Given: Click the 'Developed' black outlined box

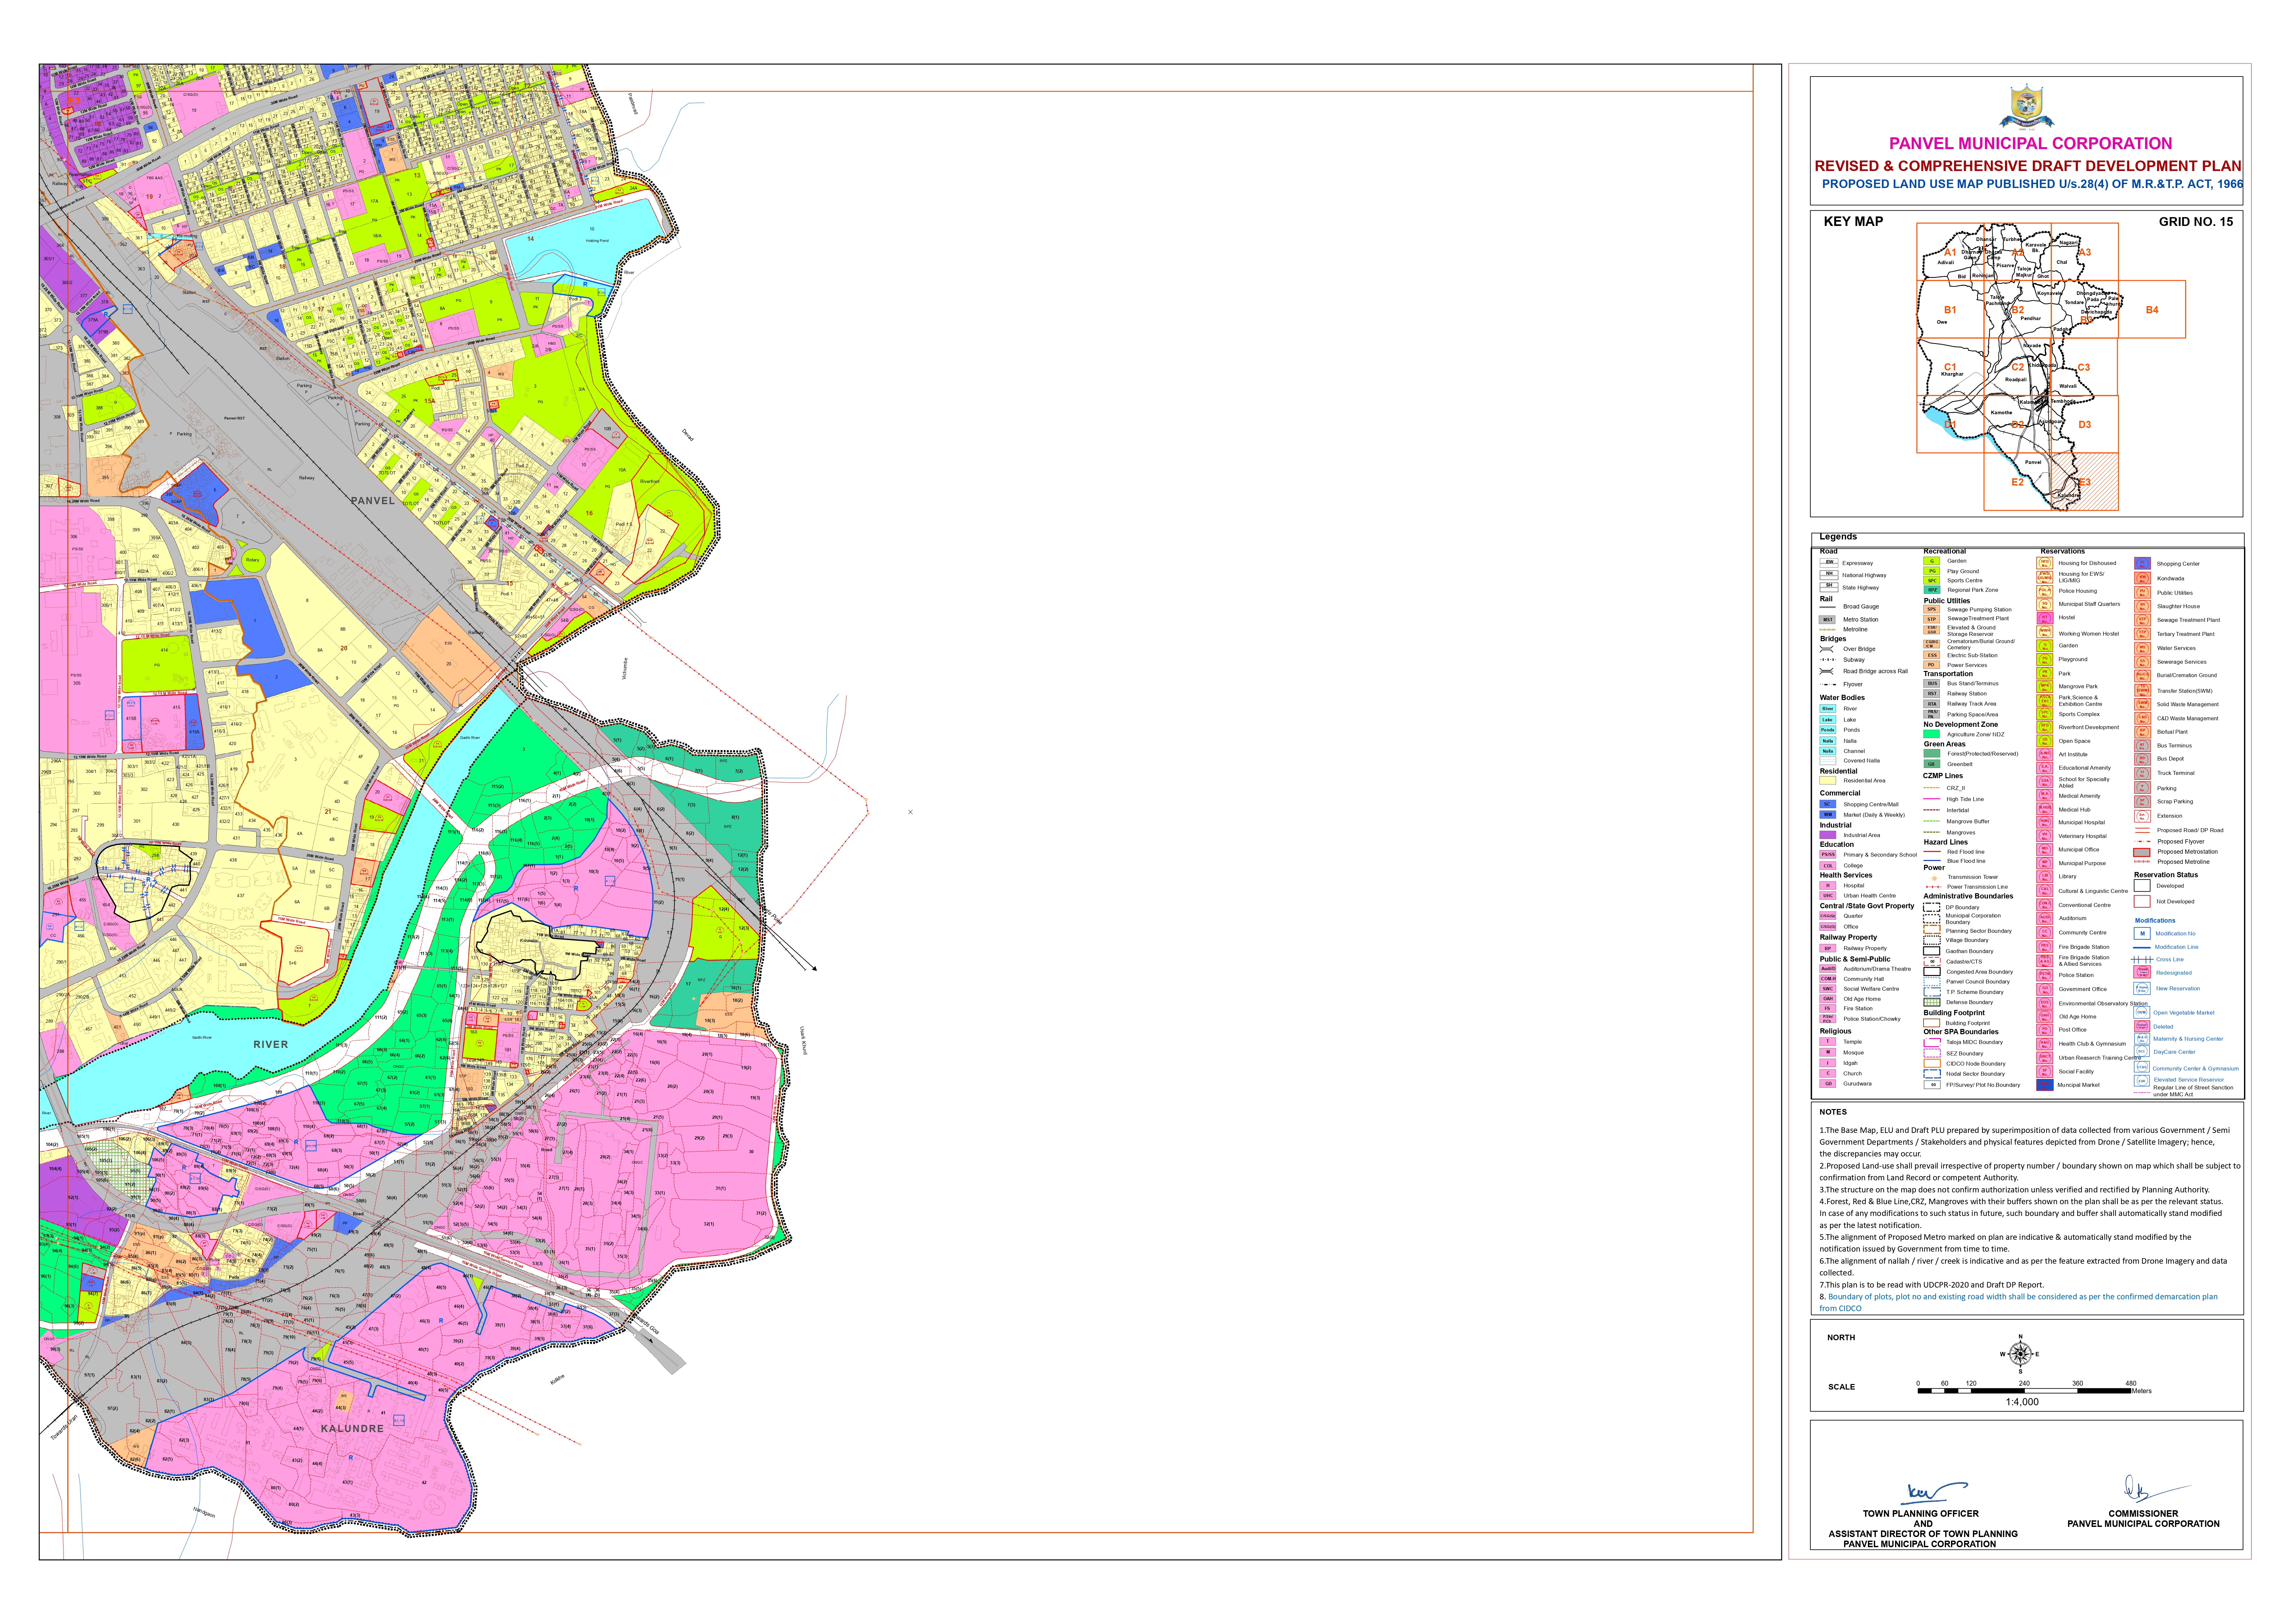Looking at the screenshot, I should 2142,885.
